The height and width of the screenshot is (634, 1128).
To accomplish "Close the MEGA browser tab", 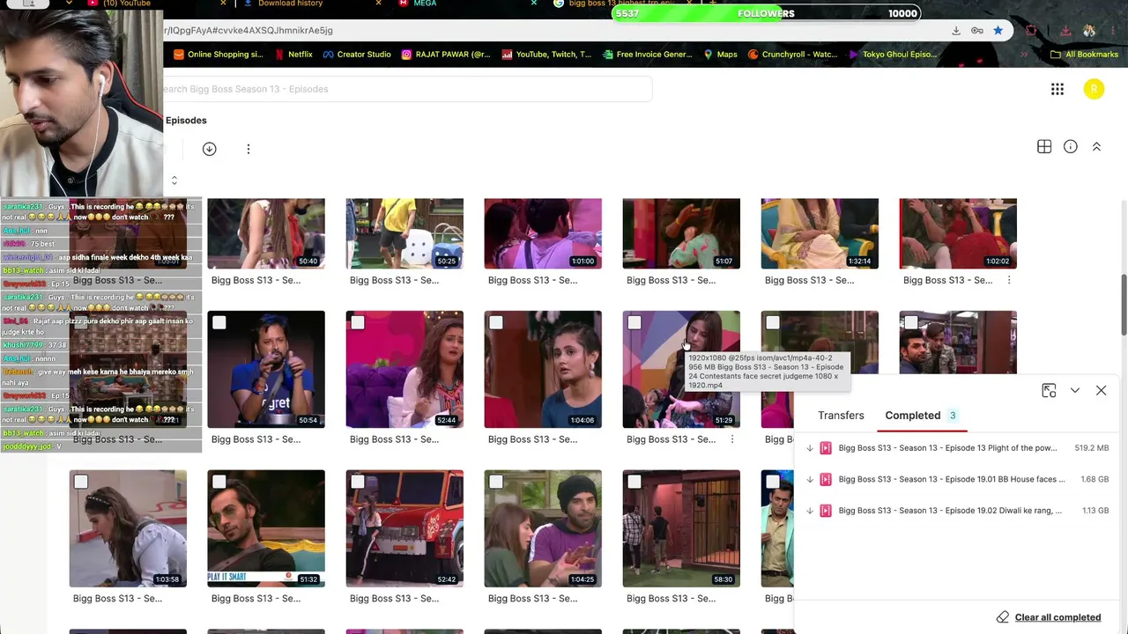I will [533, 4].
